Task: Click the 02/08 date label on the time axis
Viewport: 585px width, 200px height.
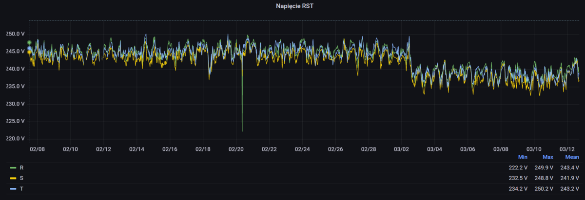Action: [x=37, y=149]
